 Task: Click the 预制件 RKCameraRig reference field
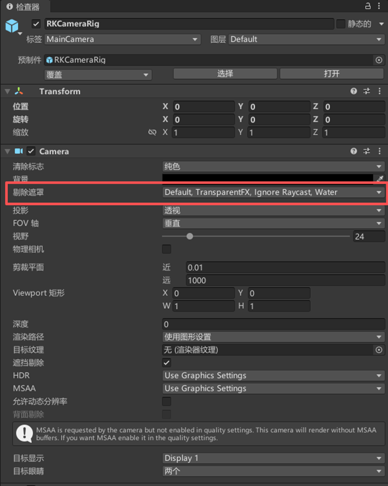(209, 60)
